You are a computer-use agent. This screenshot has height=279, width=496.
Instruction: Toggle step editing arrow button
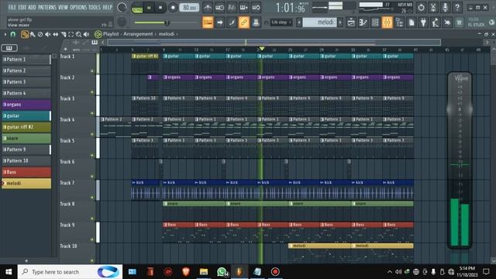point(220,22)
